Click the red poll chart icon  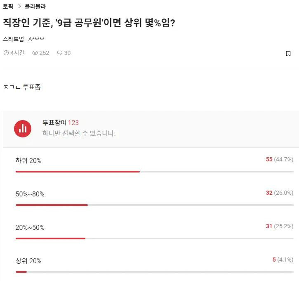tap(23, 128)
